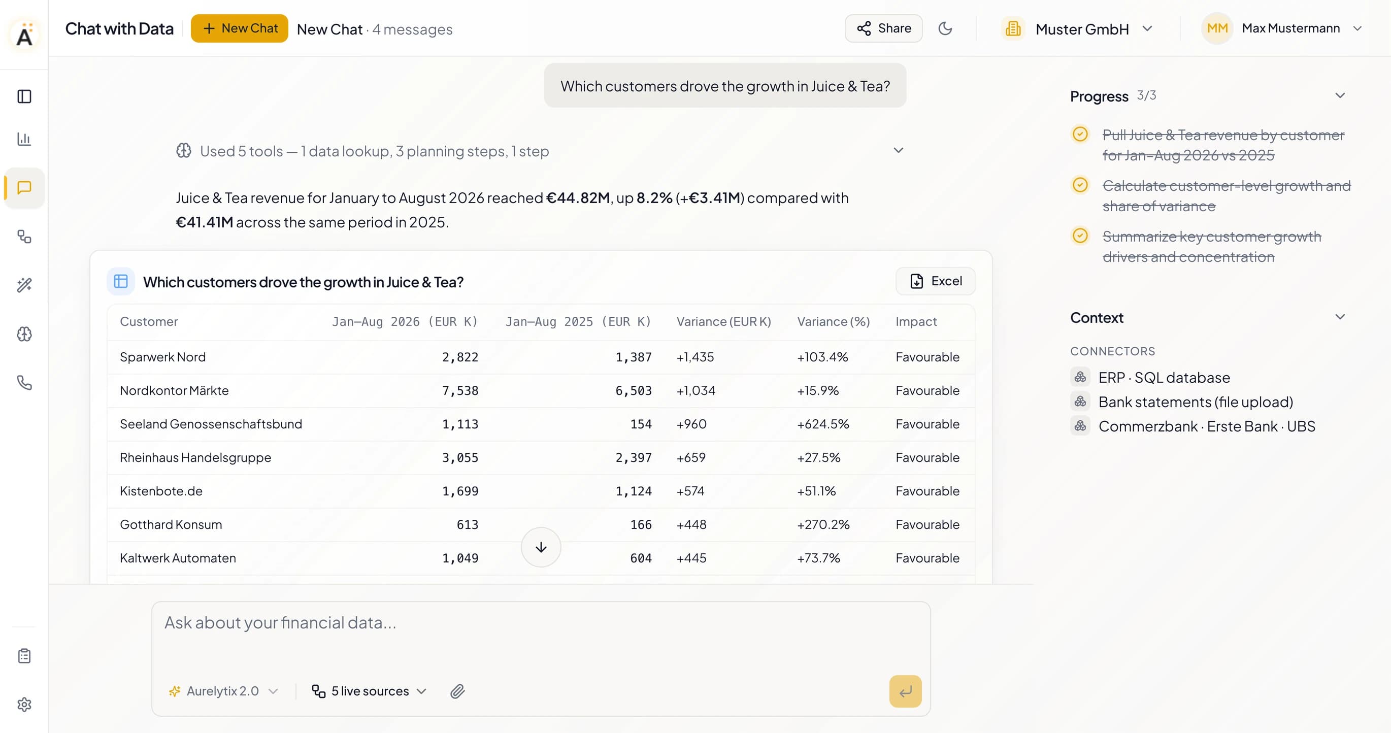Open the bar chart analytics icon
The height and width of the screenshot is (733, 1391).
pyautogui.click(x=24, y=139)
